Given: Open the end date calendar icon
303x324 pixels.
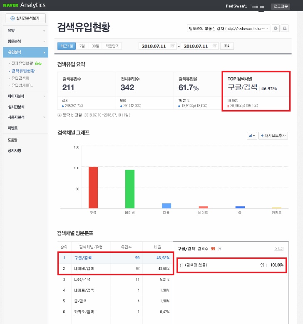Looking at the screenshot, I should pyautogui.click(x=215, y=46).
